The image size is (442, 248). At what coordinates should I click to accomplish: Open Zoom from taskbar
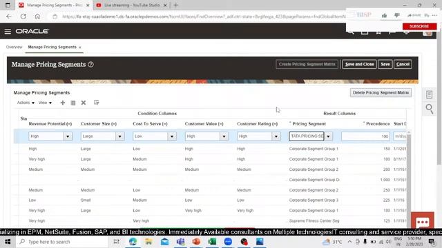click(228, 242)
